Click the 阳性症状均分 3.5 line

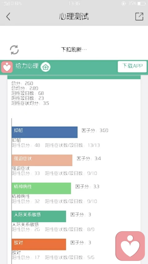coord(30,103)
